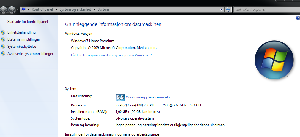Refresh the page with the refresh button

(x=228, y=9)
